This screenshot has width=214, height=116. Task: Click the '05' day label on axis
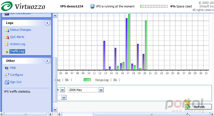pyautogui.click(x=61, y=73)
